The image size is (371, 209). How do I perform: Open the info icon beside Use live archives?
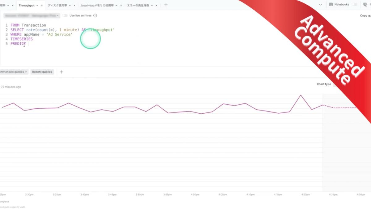tap(95, 15)
